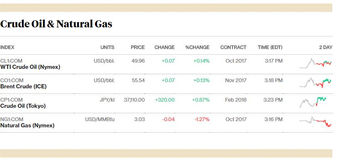The image size is (338, 163).
Task: Click the CP1:COM ticker symbol
Action: 12,100
